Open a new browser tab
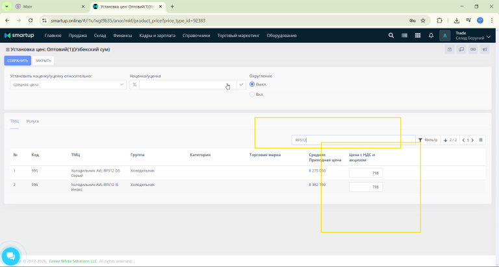 coord(172,6)
